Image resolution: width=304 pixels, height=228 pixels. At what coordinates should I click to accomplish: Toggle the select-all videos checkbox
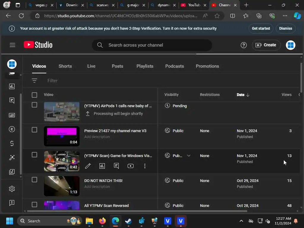(34, 95)
